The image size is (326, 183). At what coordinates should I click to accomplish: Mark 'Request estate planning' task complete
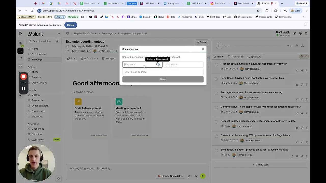[x=216, y=65]
